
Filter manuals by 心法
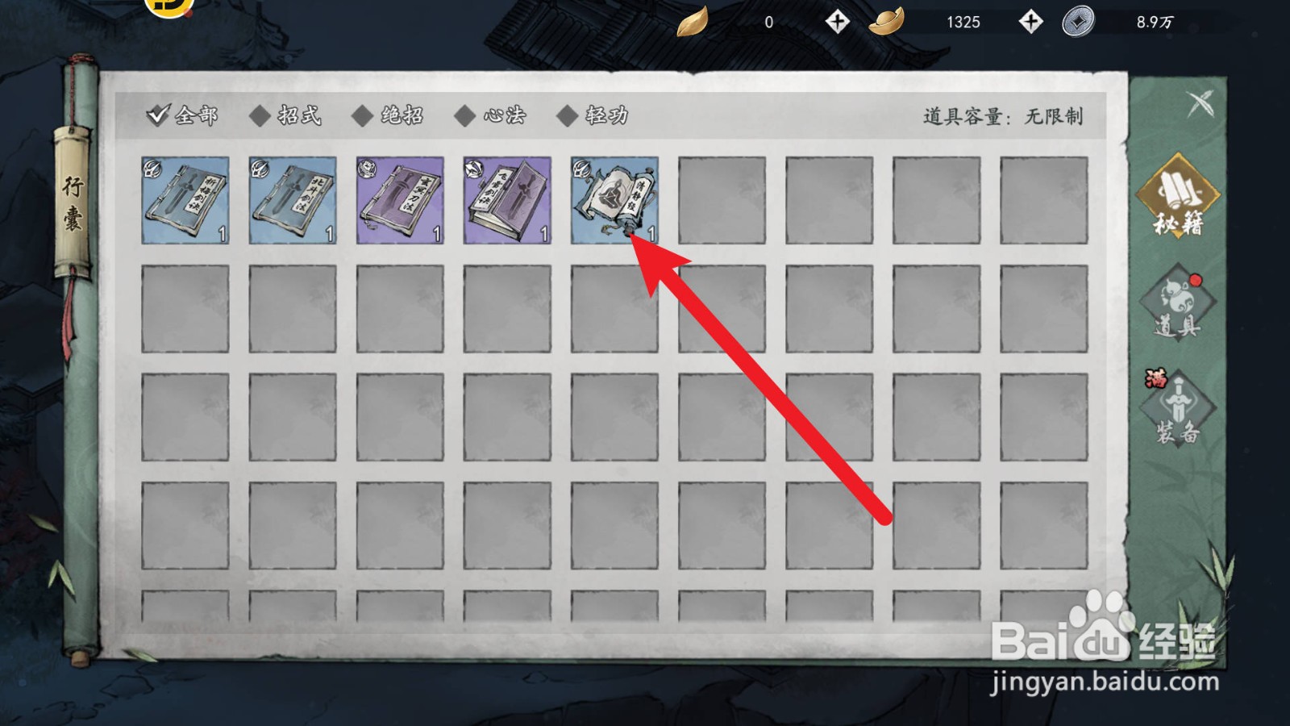[x=490, y=115]
